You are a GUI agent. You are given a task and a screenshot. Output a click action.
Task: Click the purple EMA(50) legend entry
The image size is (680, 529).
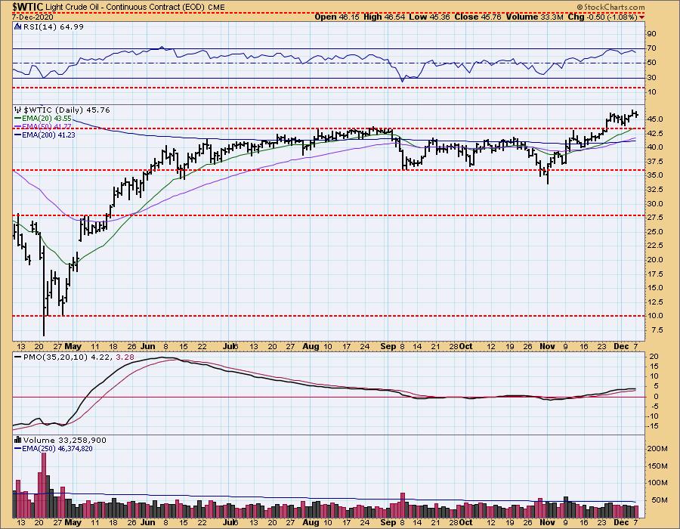pyautogui.click(x=43, y=126)
